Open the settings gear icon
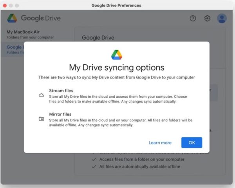 click(x=207, y=18)
